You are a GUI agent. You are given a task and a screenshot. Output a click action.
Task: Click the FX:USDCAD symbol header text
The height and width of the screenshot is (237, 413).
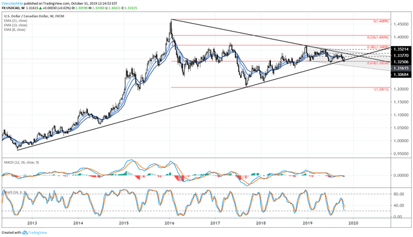coord(10,8)
